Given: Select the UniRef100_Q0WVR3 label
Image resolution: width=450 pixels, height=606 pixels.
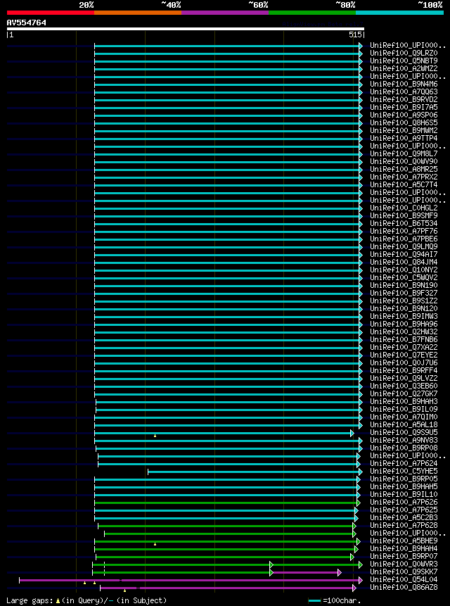Looking at the screenshot, I should [404, 564].
